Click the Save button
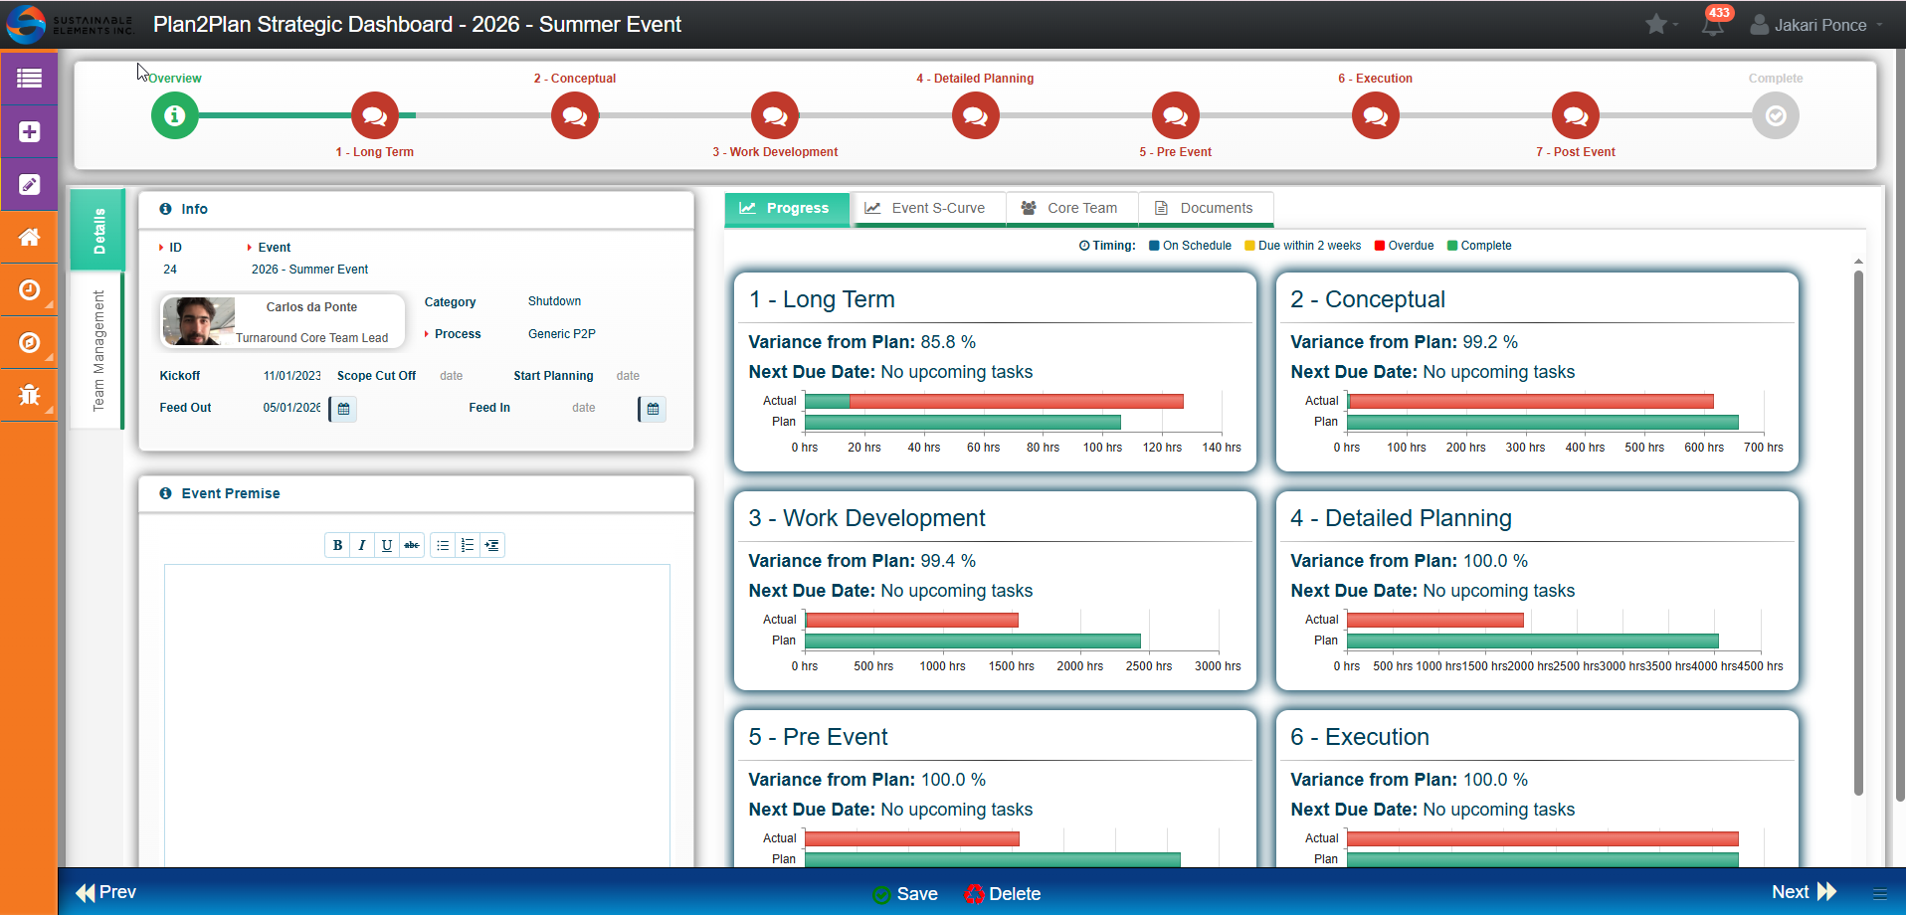1906x915 pixels. 905,894
